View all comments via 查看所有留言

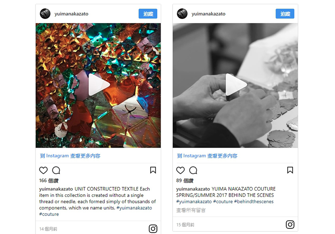point(191,210)
